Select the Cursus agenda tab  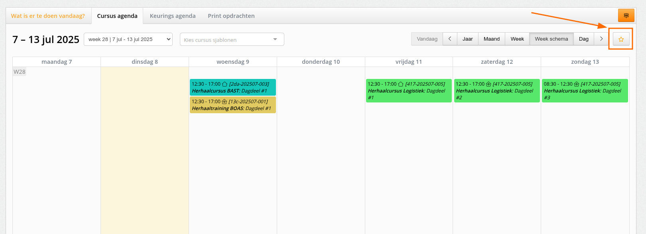tap(117, 16)
